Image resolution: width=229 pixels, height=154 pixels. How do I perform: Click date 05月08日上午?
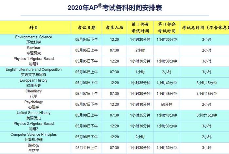click(86, 115)
